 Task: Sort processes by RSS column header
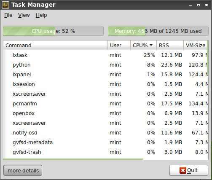point(170,45)
